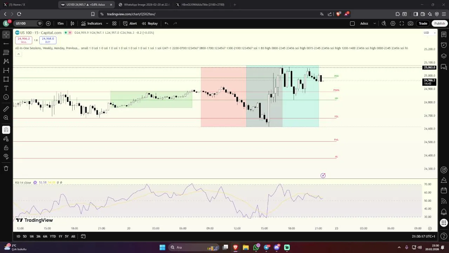Create an Alert
Image resolution: width=449 pixels, height=253 pixels.
130,24
